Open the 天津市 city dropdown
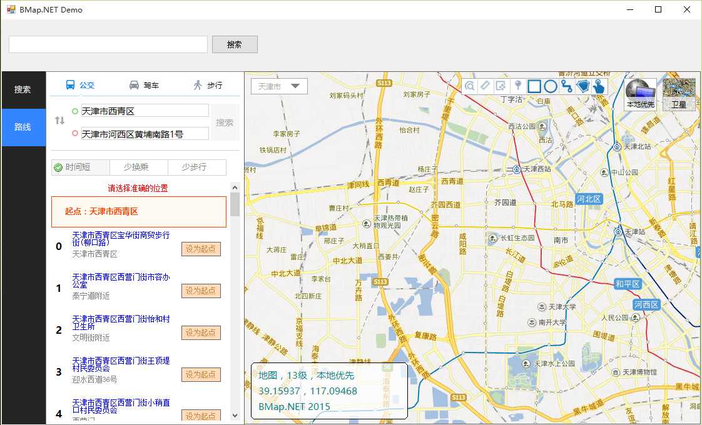 (x=280, y=86)
